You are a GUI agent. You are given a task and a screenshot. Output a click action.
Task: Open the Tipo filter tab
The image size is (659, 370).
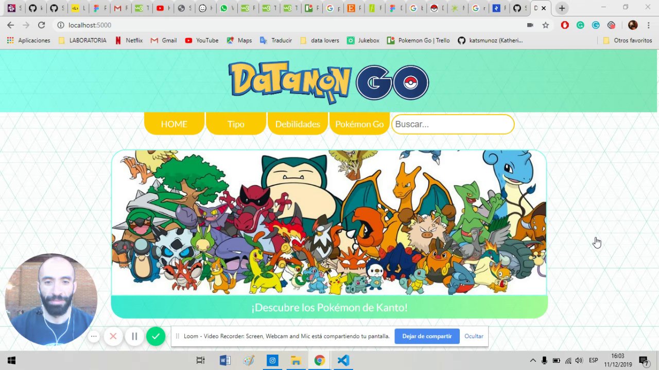point(236,124)
